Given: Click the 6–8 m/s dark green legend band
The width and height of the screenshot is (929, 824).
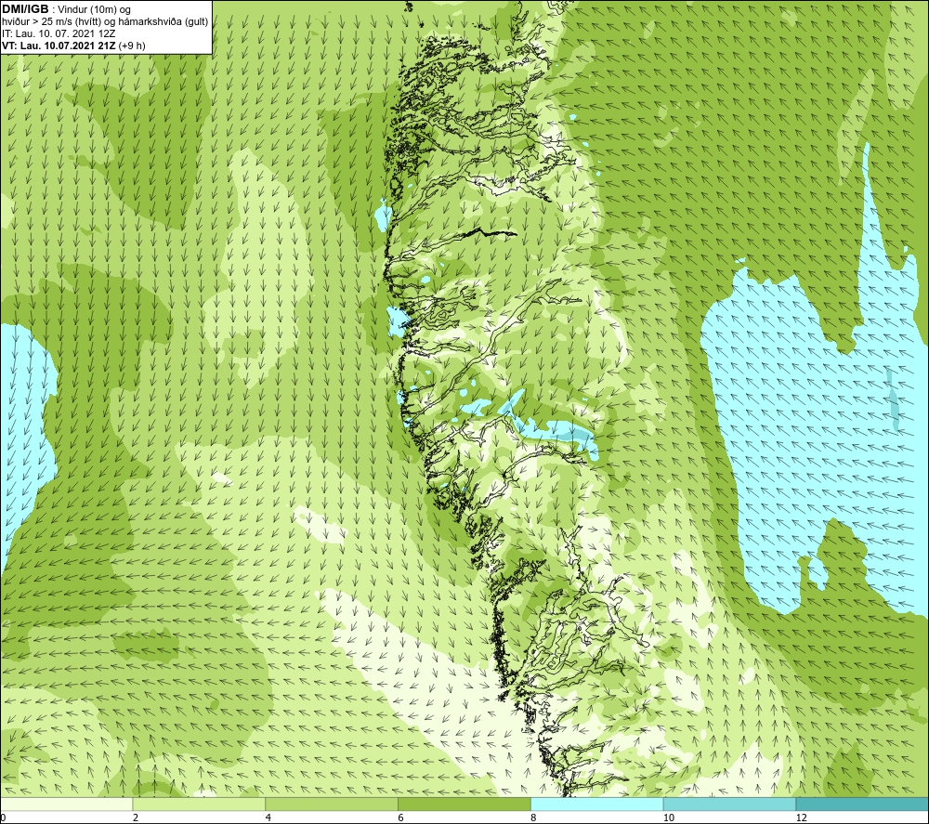Looking at the screenshot, I should click(x=464, y=804).
